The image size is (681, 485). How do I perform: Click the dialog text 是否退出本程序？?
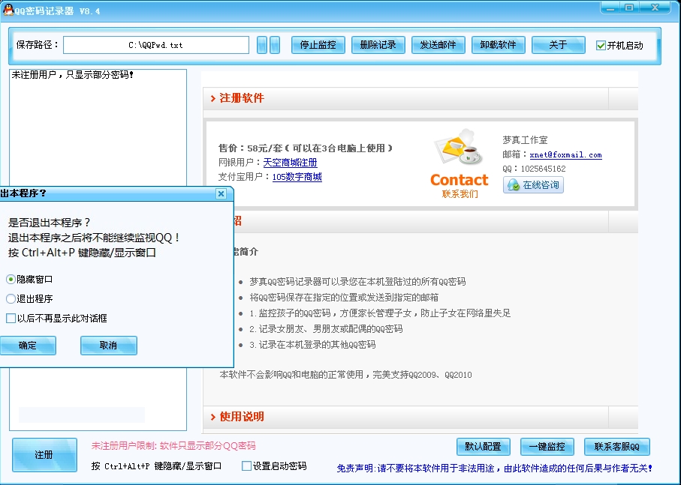[x=49, y=223]
